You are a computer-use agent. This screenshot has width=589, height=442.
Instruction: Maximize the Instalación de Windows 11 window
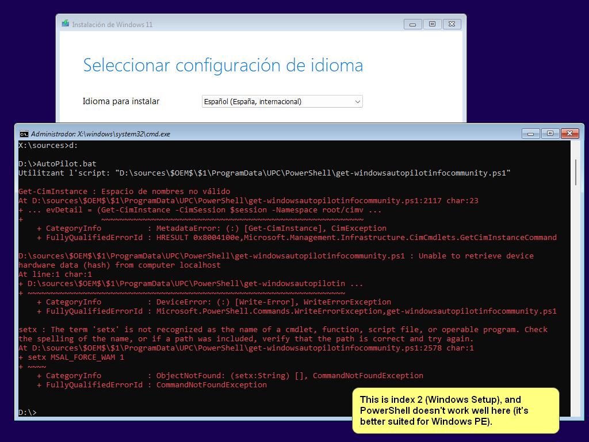(x=433, y=24)
